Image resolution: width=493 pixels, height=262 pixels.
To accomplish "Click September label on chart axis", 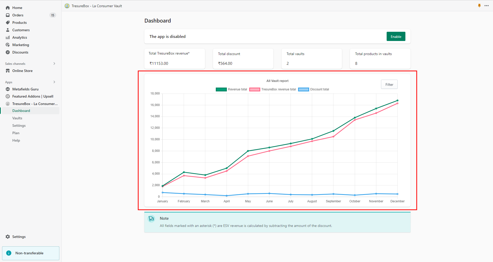I will 333,201.
